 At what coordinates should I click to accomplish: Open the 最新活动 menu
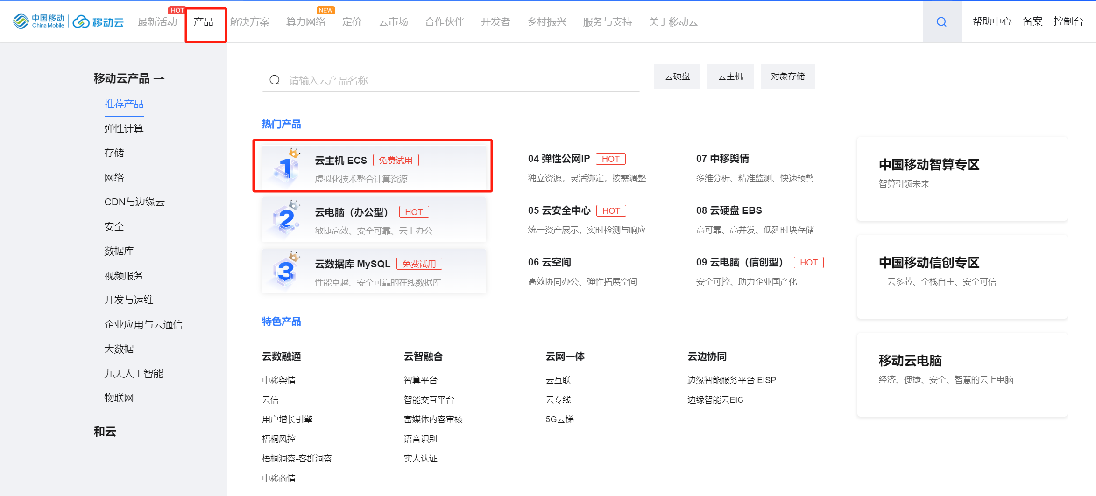(157, 22)
